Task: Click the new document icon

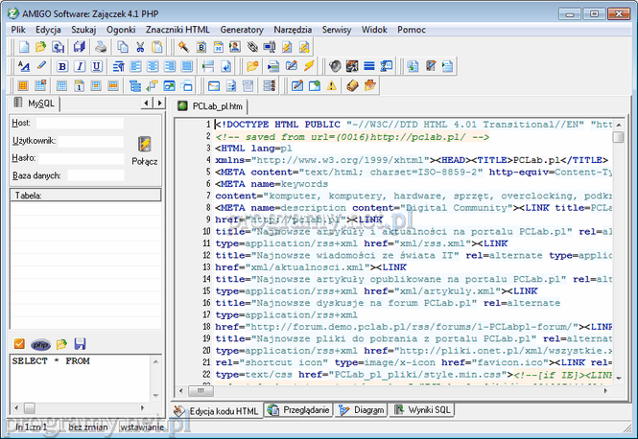Action: [22, 46]
